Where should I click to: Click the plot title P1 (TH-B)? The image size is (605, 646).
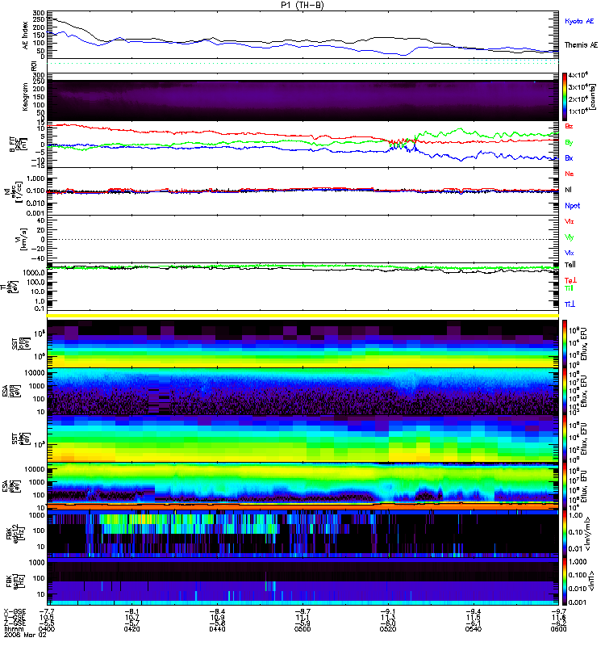[302, 5]
